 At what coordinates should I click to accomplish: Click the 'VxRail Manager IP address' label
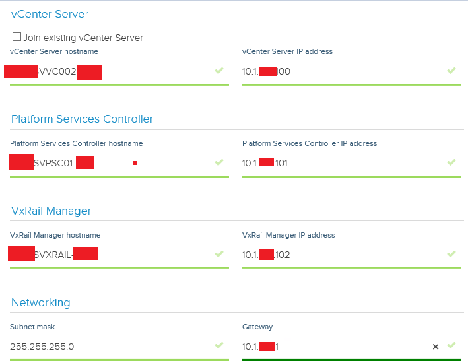click(x=288, y=235)
